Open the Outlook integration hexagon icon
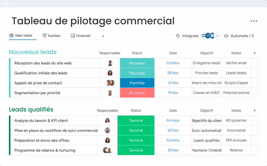The image size is (267, 166). pyautogui.click(x=212, y=36)
